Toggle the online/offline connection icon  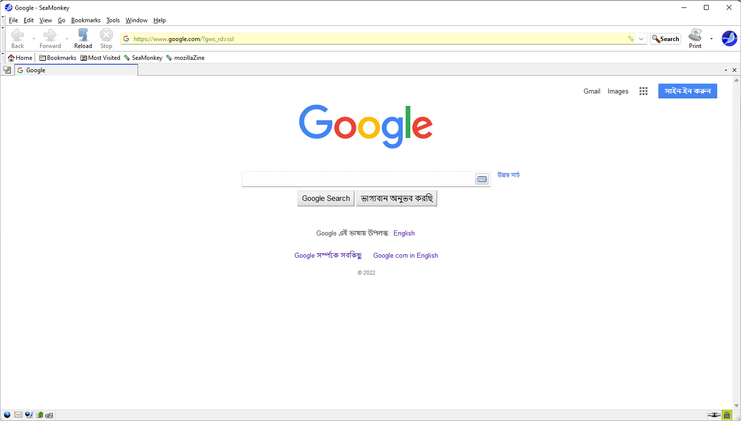pos(714,415)
